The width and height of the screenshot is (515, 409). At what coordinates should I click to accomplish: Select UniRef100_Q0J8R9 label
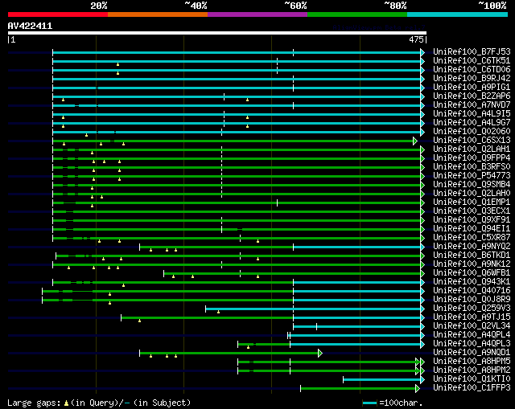[472, 300]
